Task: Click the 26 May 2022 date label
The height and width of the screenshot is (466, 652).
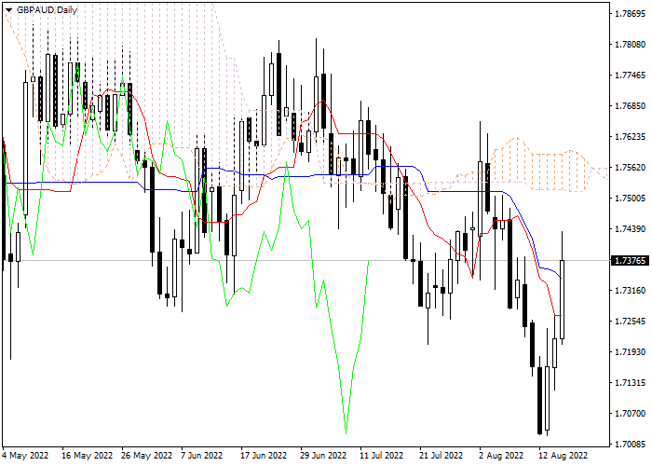Action: (x=147, y=456)
